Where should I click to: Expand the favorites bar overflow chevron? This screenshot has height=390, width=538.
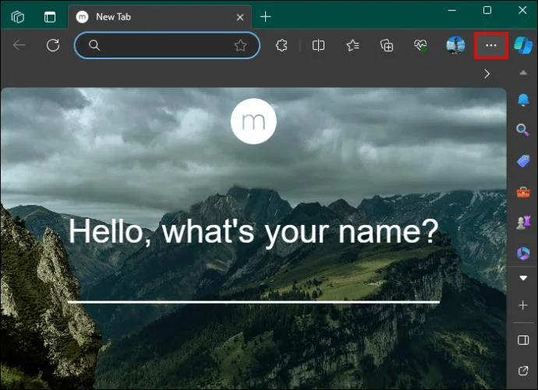pos(487,74)
